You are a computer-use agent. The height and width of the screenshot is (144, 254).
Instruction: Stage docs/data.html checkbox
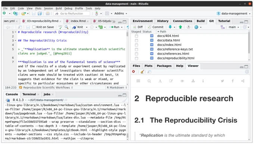[136, 40]
